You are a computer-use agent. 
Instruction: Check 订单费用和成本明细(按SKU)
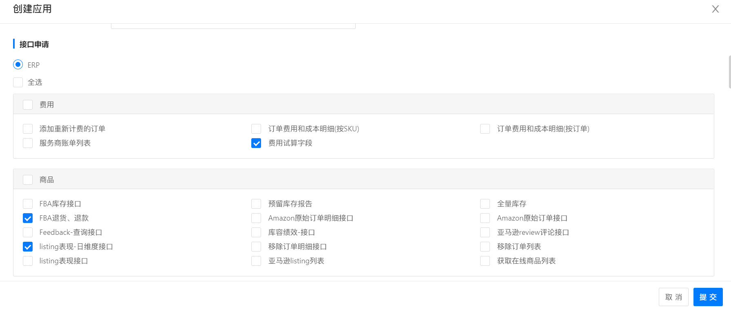click(256, 129)
